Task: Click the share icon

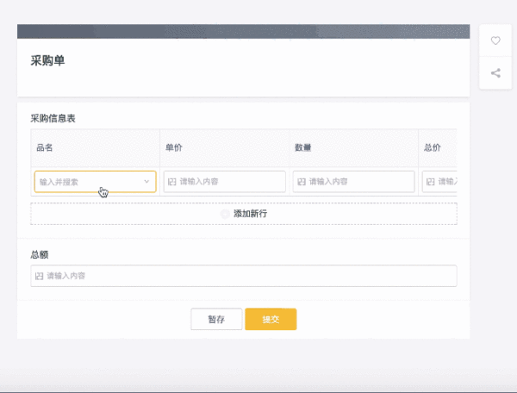Action: point(495,72)
